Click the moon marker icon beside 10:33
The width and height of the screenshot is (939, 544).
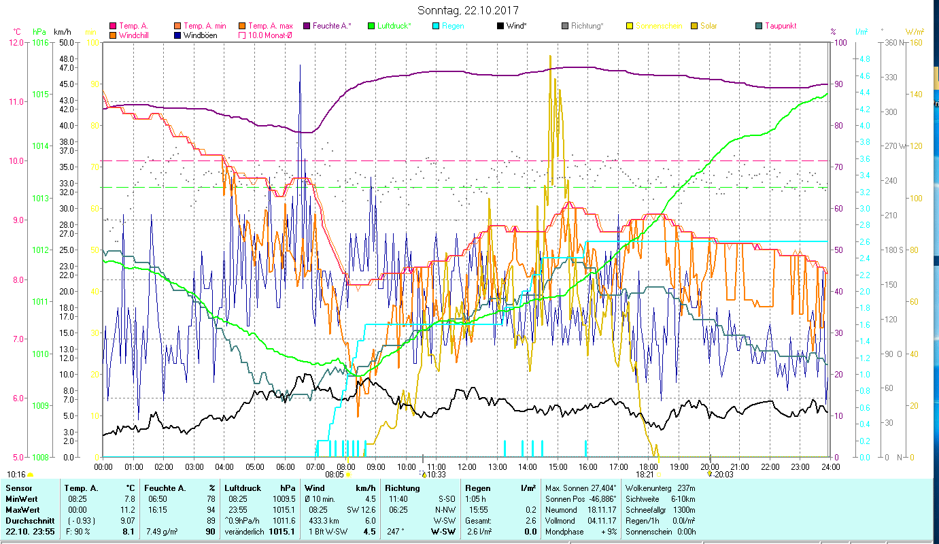pos(424,475)
